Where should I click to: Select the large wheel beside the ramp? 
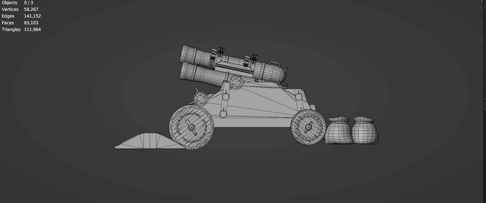click(191, 127)
